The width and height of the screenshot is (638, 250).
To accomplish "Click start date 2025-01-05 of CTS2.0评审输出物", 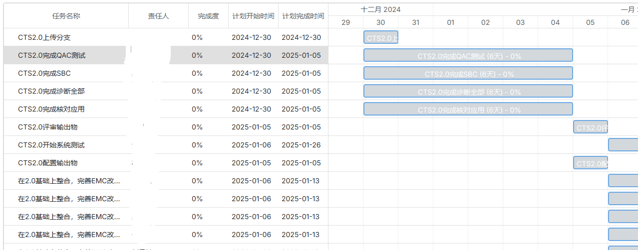I will pos(252,127).
